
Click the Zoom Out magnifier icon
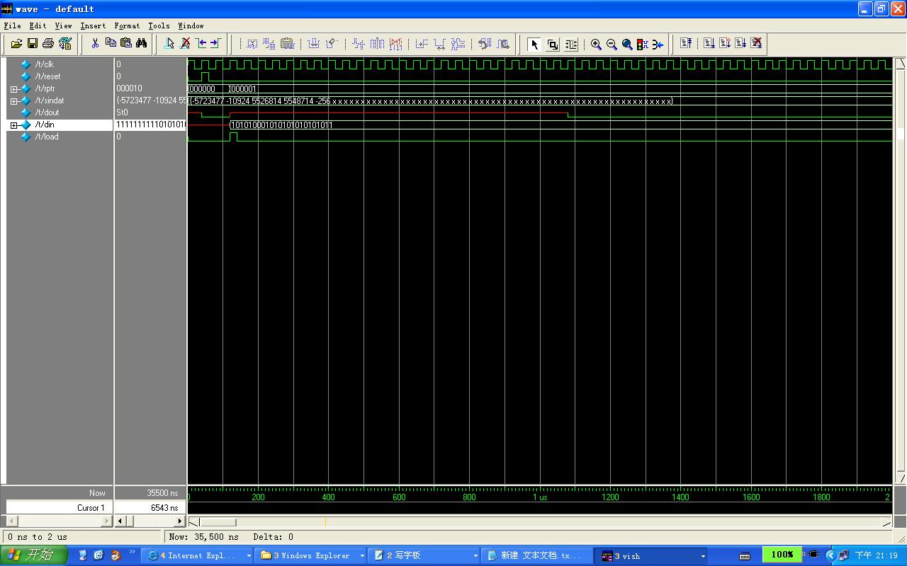pos(612,45)
